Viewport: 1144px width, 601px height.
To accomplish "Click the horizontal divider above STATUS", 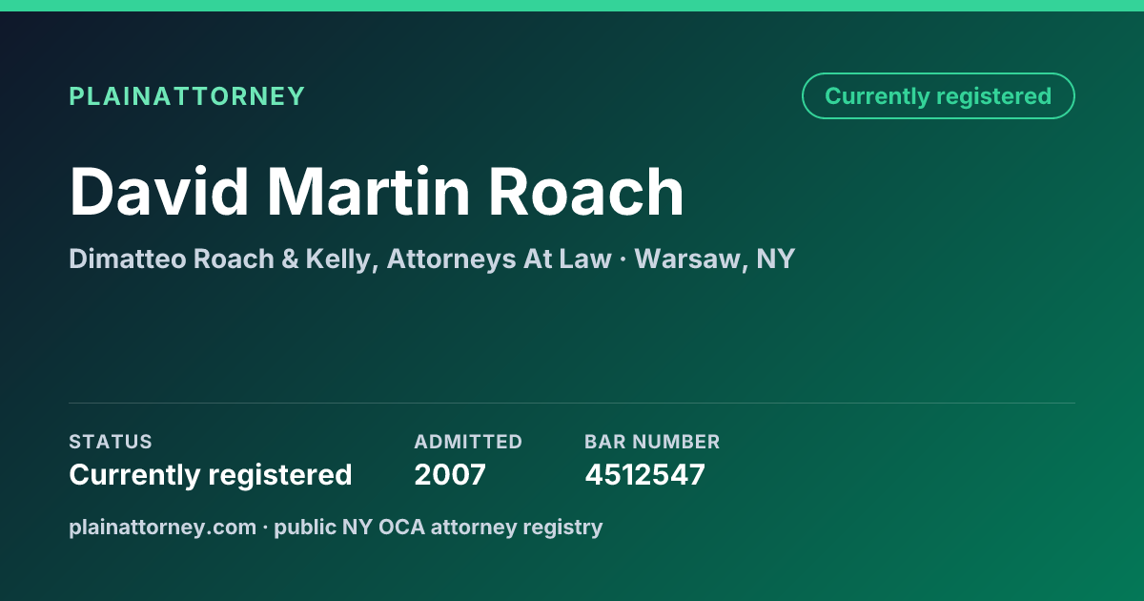I will point(572,403).
